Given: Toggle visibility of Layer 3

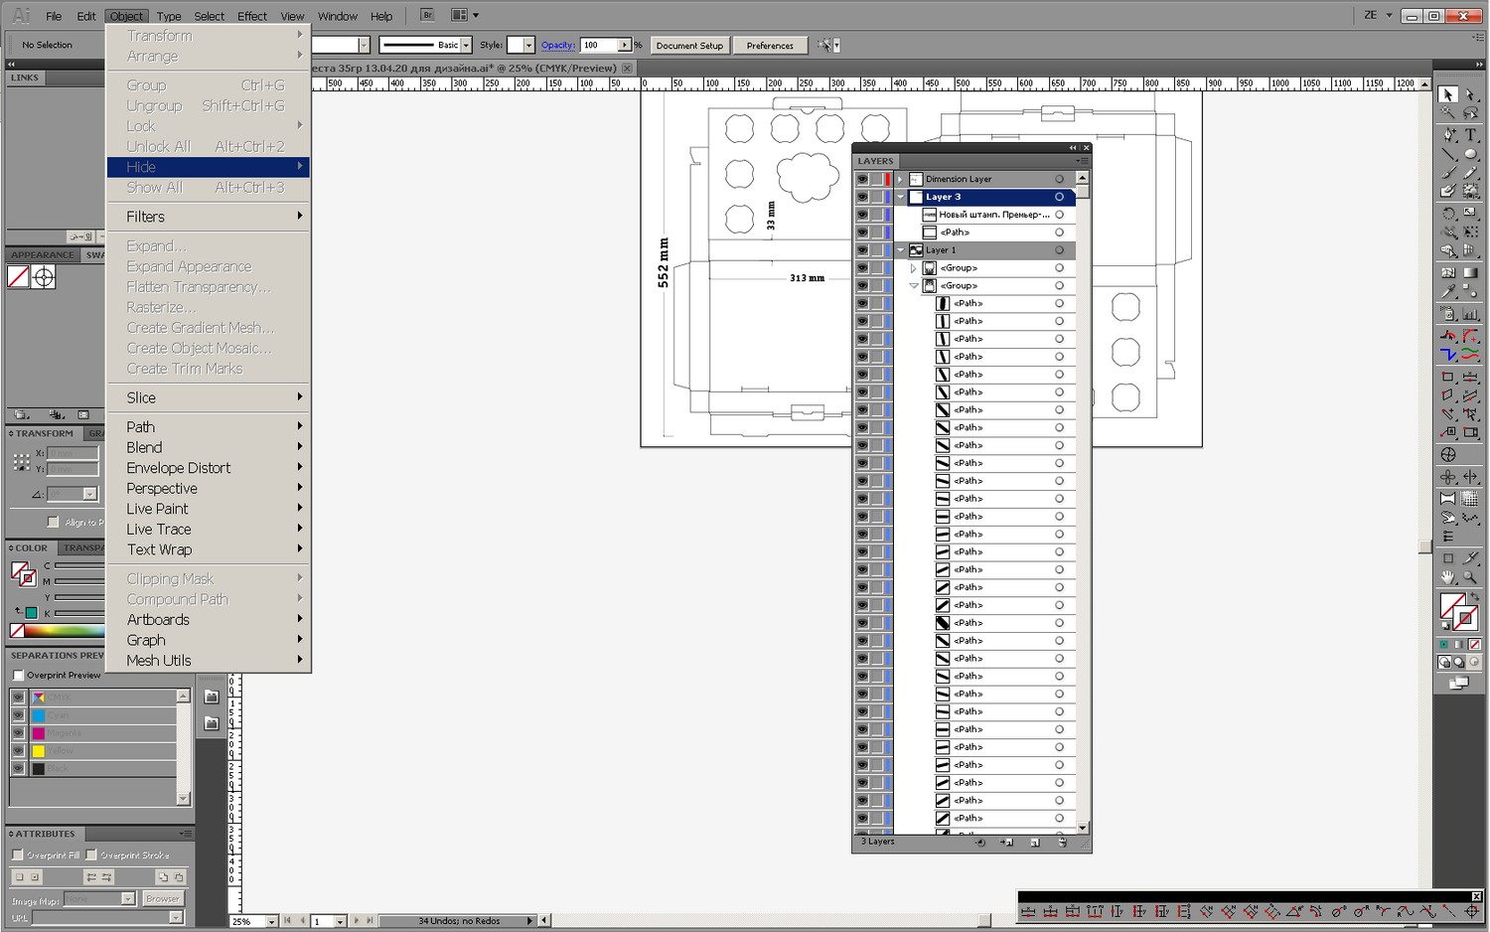Looking at the screenshot, I should coord(861,198).
